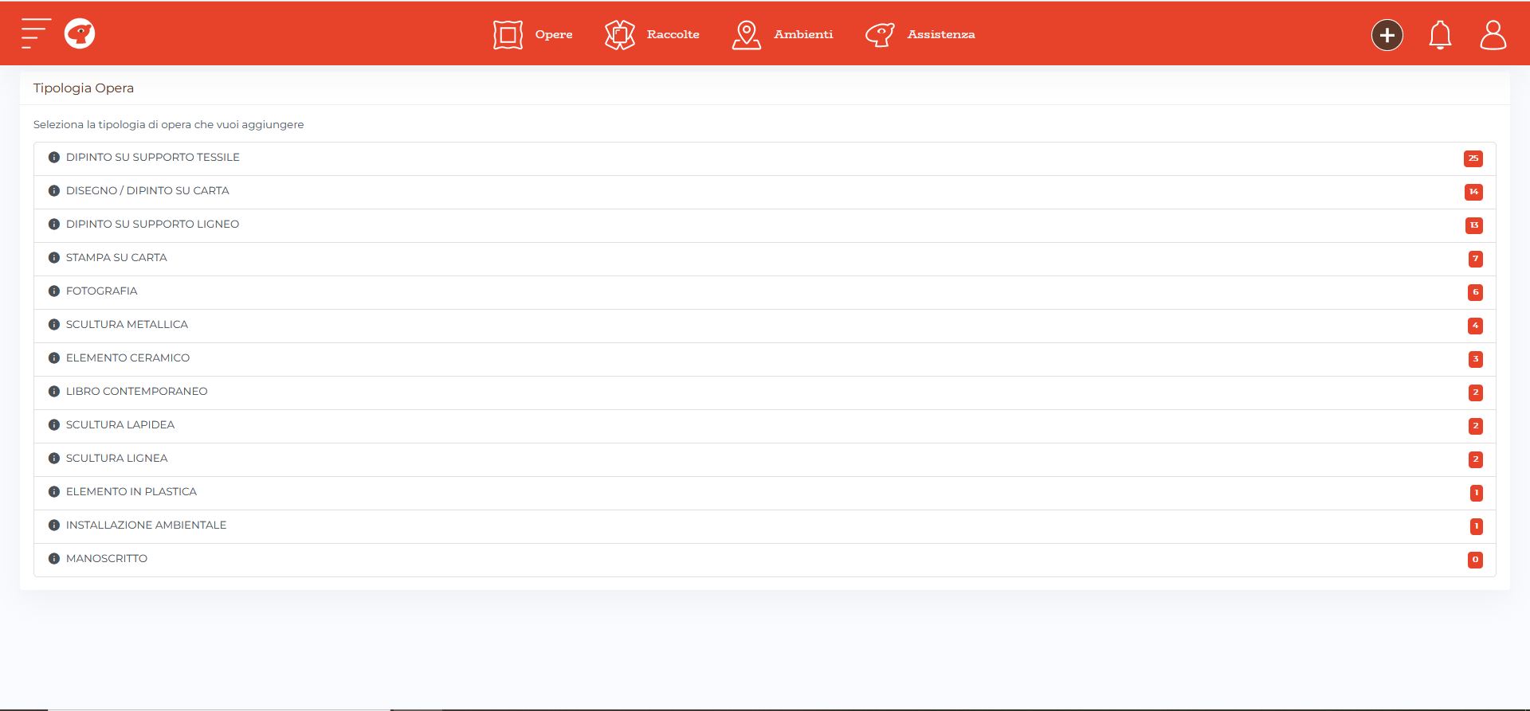
Task: Click info icon next to Manoscritto
Action: pyautogui.click(x=54, y=559)
